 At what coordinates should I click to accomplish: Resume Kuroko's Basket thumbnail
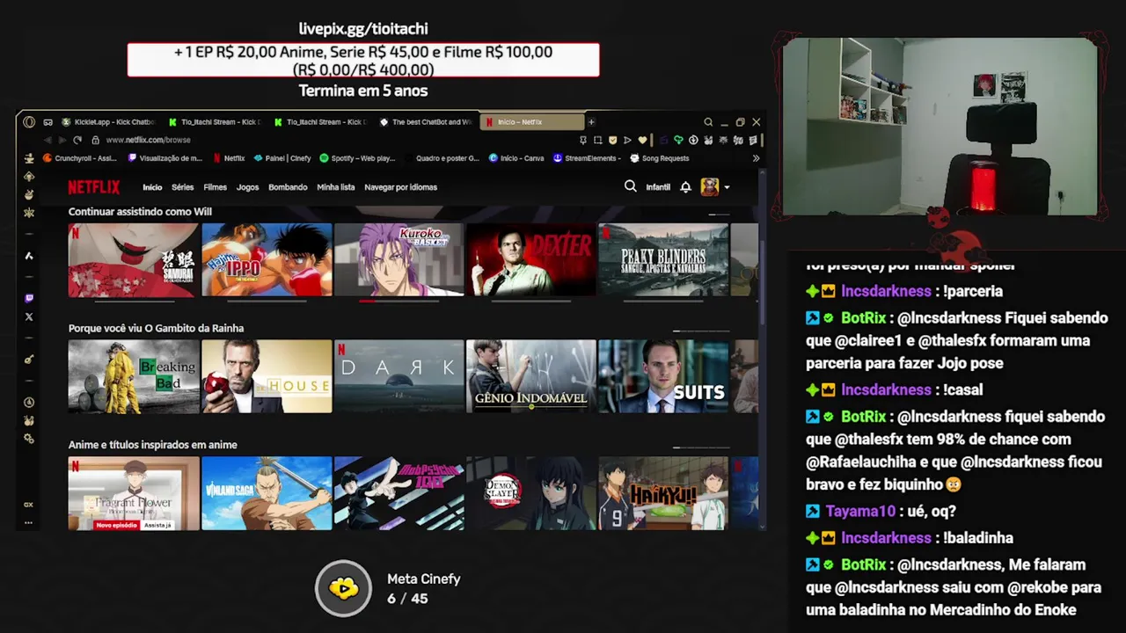tap(398, 260)
